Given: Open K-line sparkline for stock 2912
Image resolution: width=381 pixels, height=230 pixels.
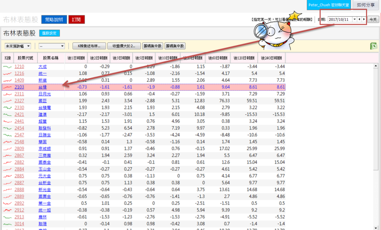Looking at the screenshot, I should click(x=7, y=210).
